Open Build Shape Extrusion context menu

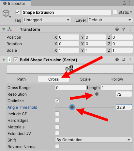pyautogui.click(x=130, y=60)
